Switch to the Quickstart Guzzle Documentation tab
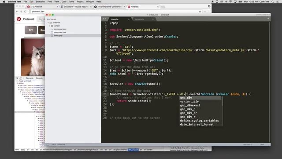The image size is (282, 159). coord(76,7)
